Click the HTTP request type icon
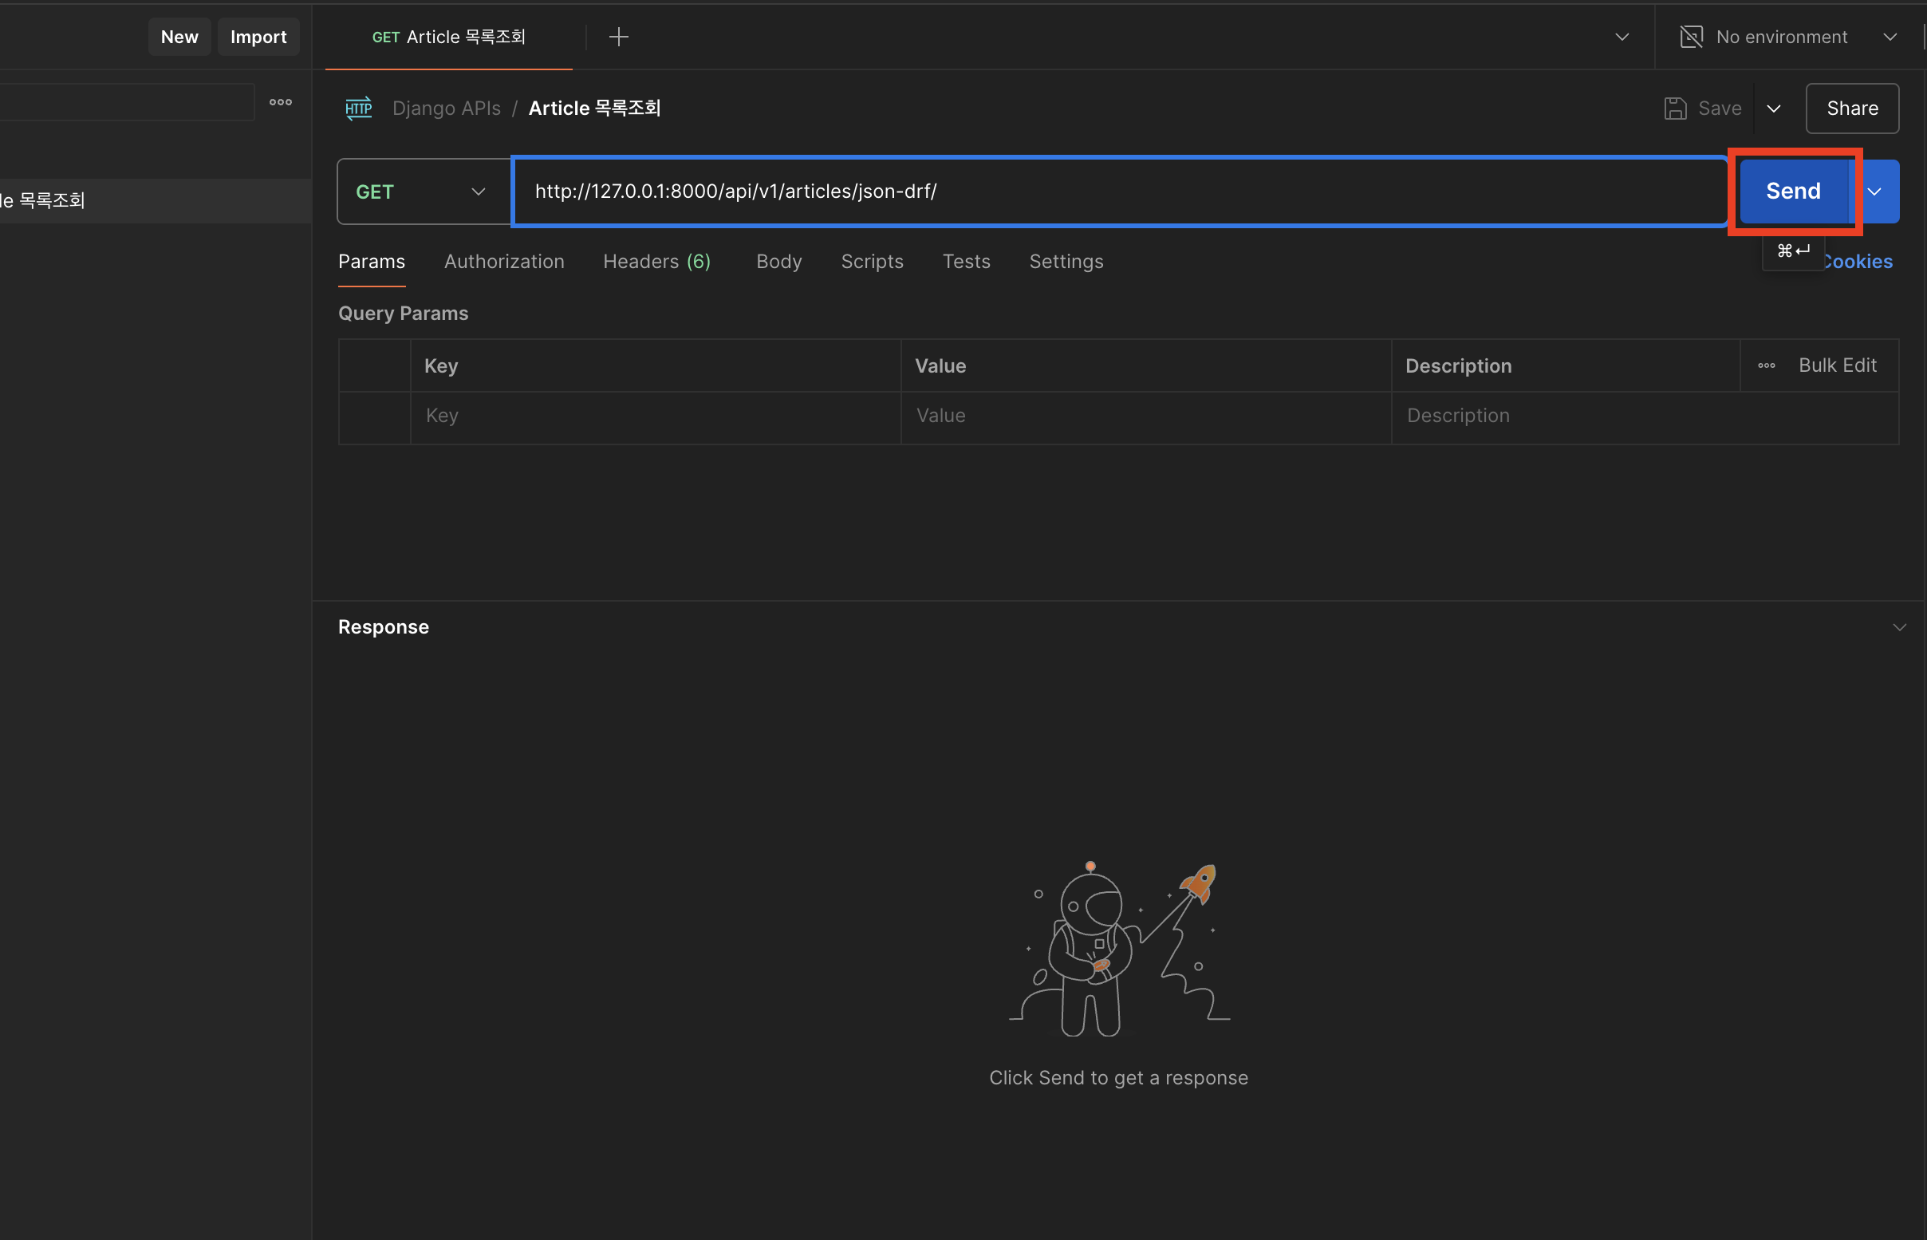This screenshot has width=1927, height=1240. pos(359,108)
